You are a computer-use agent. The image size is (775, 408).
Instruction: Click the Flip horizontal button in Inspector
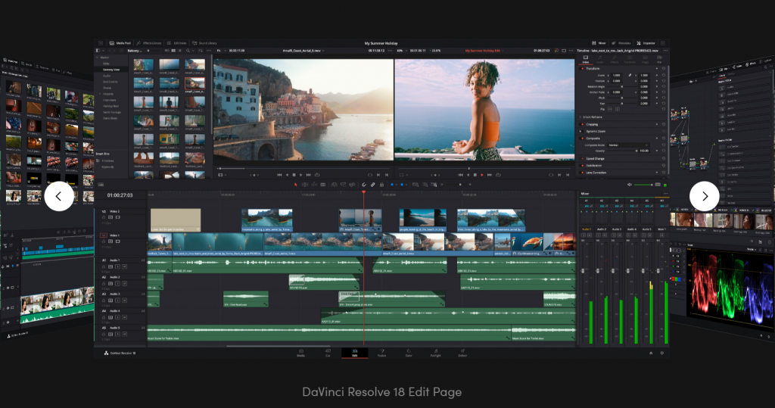(x=609, y=109)
